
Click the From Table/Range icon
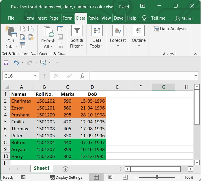(x=23, y=45)
